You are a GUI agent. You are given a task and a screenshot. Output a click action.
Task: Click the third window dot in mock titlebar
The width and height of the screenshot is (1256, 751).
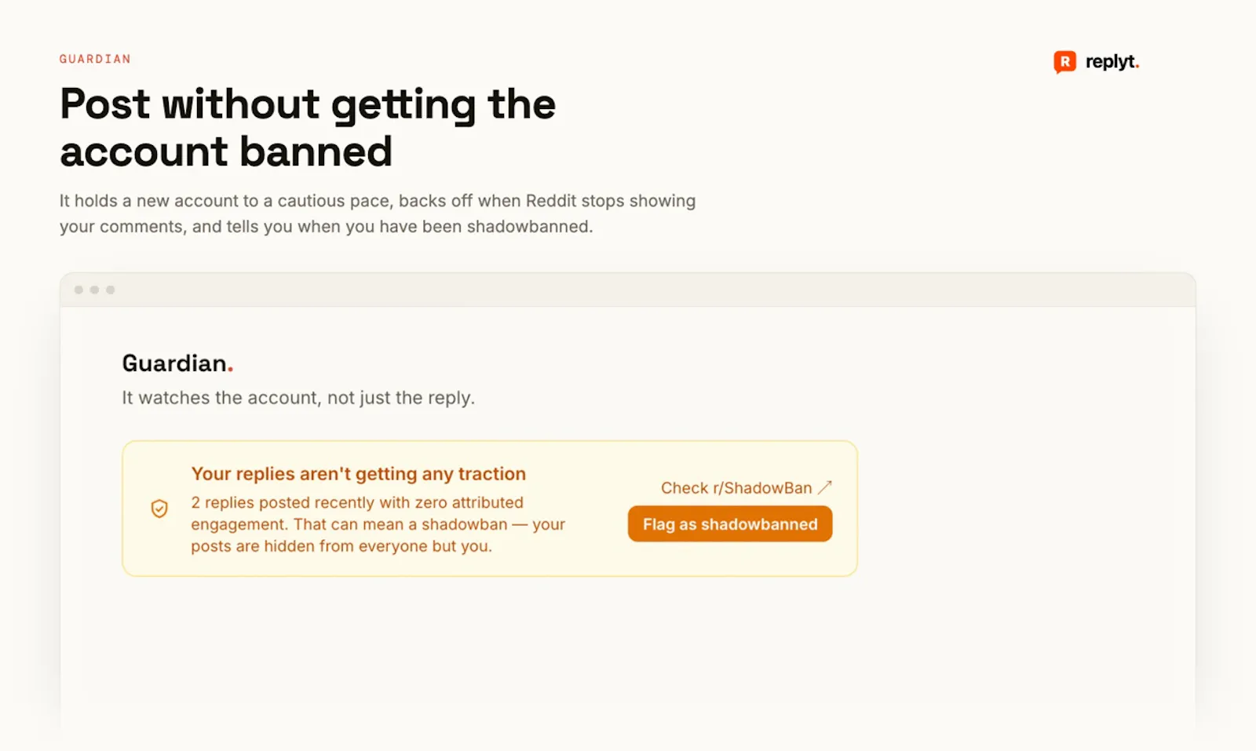[x=110, y=290]
